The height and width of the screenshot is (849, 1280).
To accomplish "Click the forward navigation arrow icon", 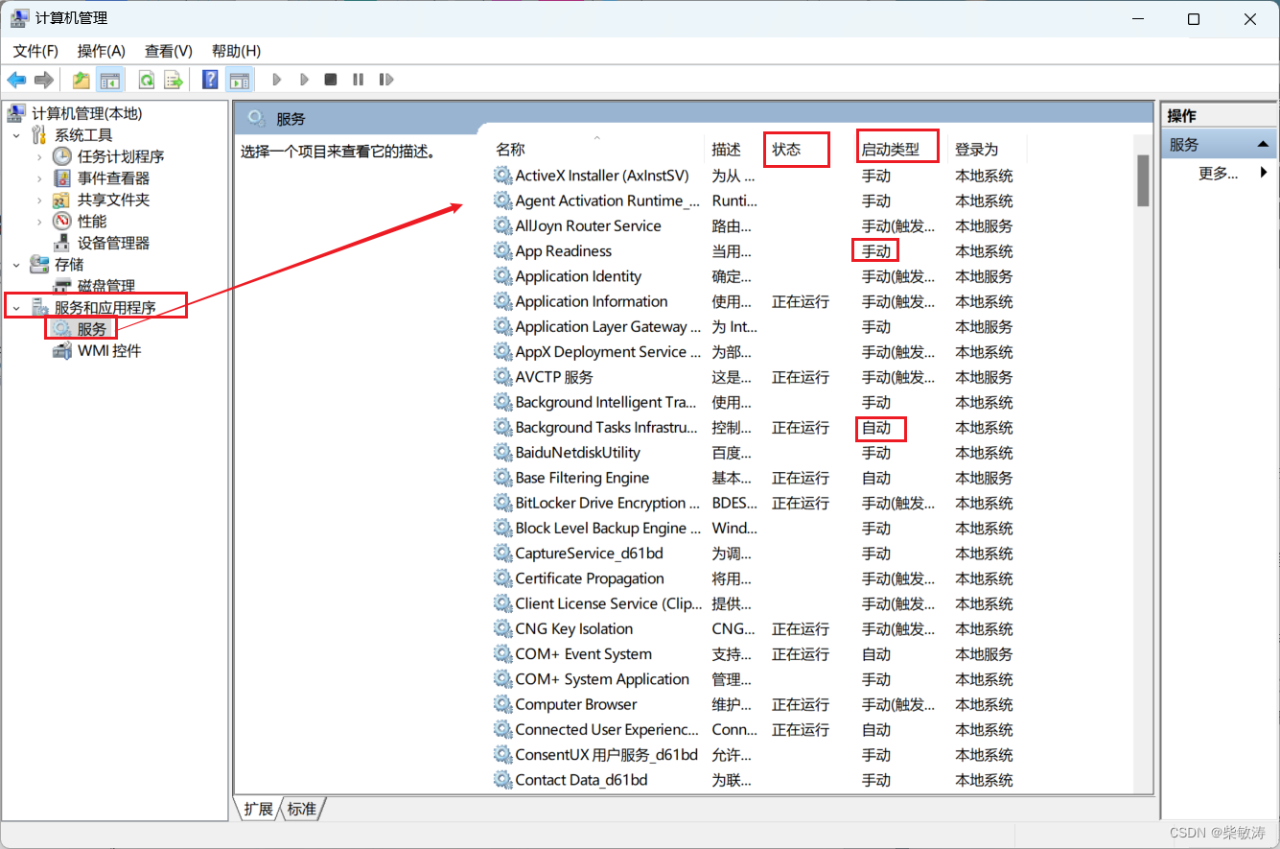I will pyautogui.click(x=43, y=79).
